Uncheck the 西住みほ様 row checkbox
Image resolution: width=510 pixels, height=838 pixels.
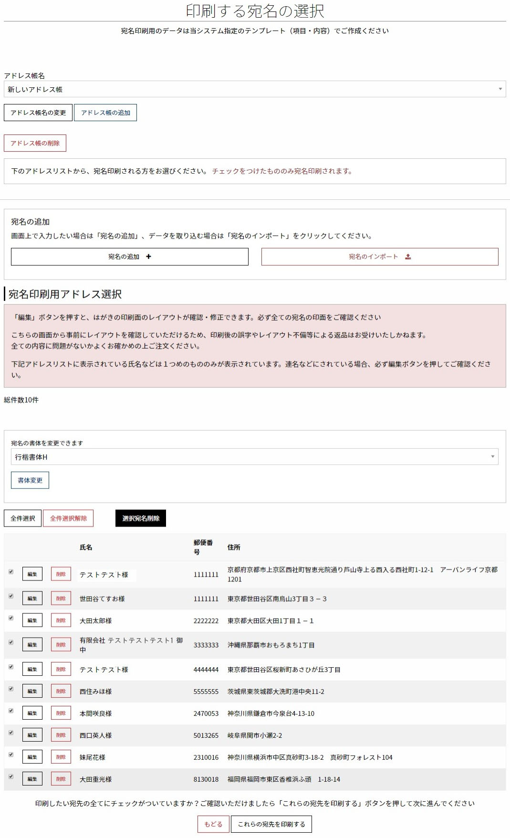pos(11,689)
